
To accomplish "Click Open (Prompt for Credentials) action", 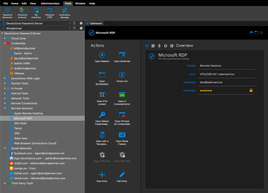I will 122,118.
